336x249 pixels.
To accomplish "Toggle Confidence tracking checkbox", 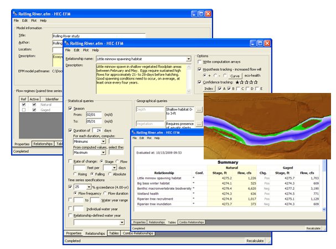I will (199, 82).
